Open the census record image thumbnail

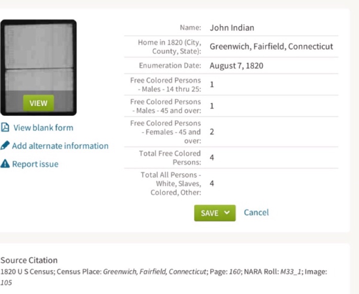pos(38,67)
